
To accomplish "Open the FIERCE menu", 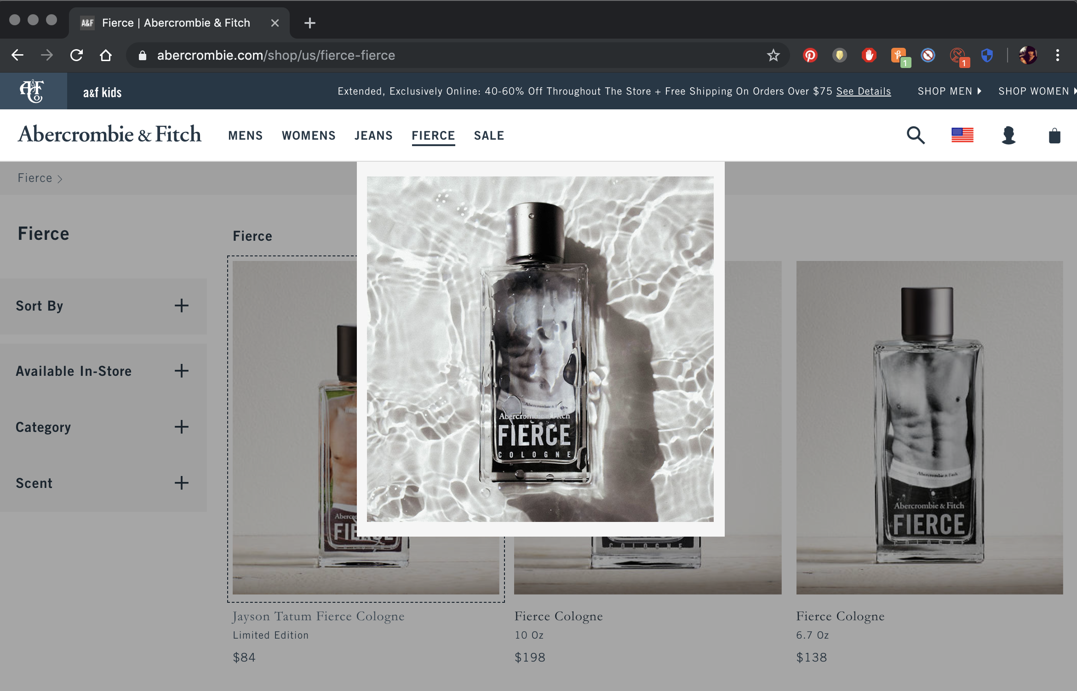I will pyautogui.click(x=433, y=136).
